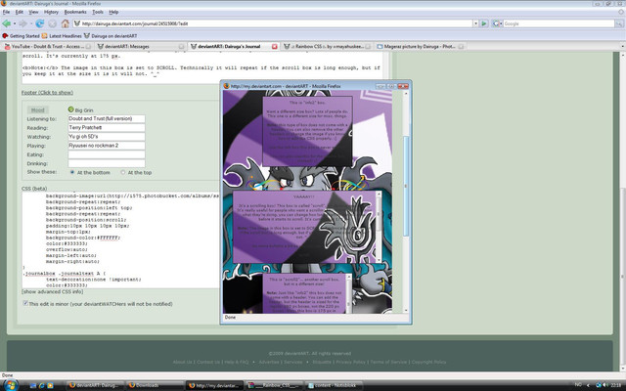Open the View menu
The width and height of the screenshot is (626, 391).
pyautogui.click(x=33, y=12)
